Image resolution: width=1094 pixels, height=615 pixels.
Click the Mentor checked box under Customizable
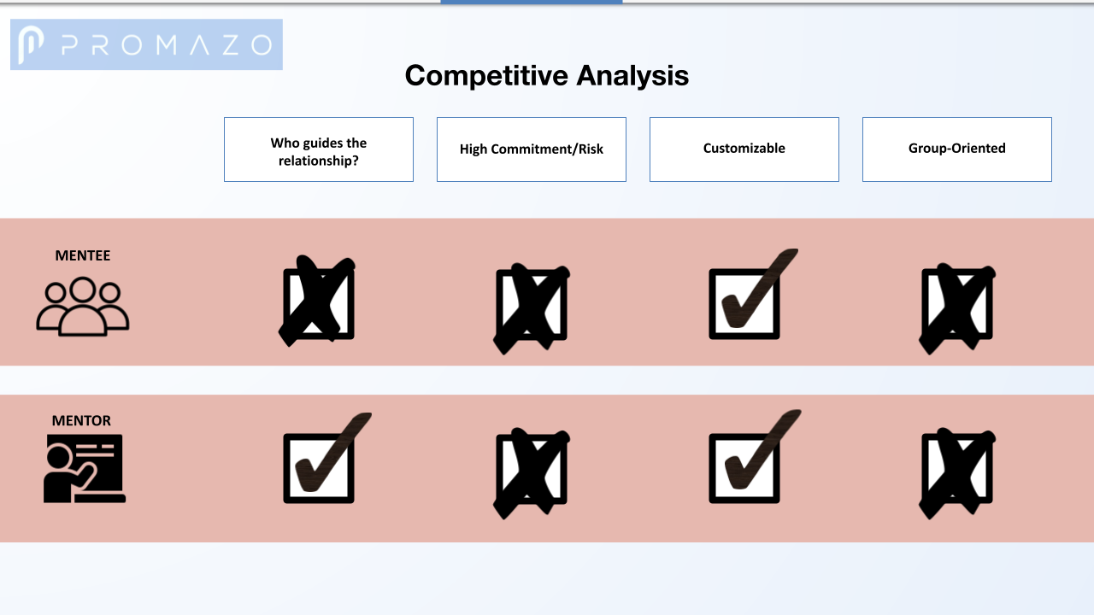click(755, 457)
